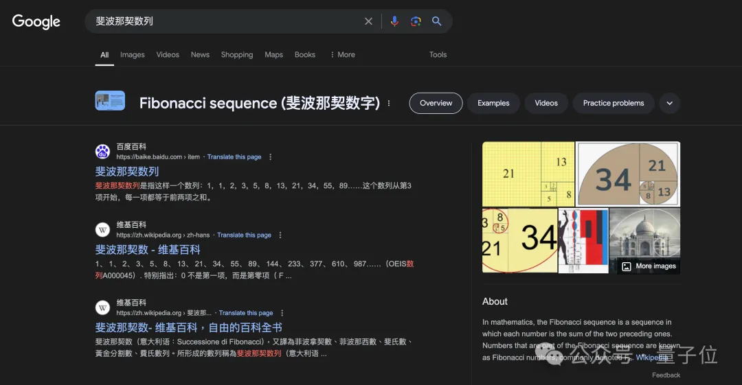Open options menu for first Wikipedia result
This screenshot has height=385, width=742.
pyautogui.click(x=280, y=235)
